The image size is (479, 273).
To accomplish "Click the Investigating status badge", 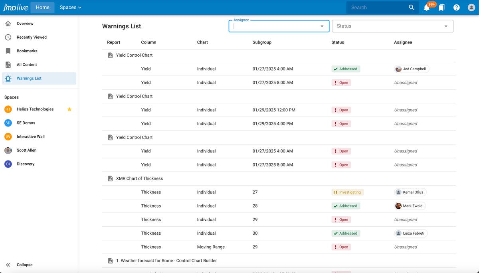I will tap(347, 192).
